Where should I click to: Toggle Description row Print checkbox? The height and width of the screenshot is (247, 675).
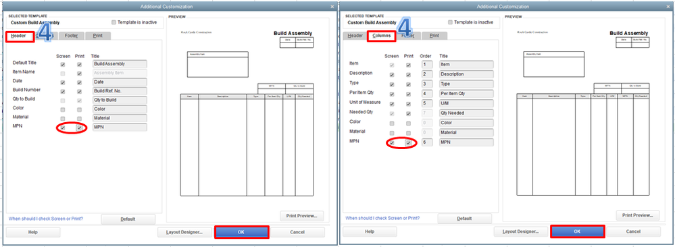click(409, 75)
